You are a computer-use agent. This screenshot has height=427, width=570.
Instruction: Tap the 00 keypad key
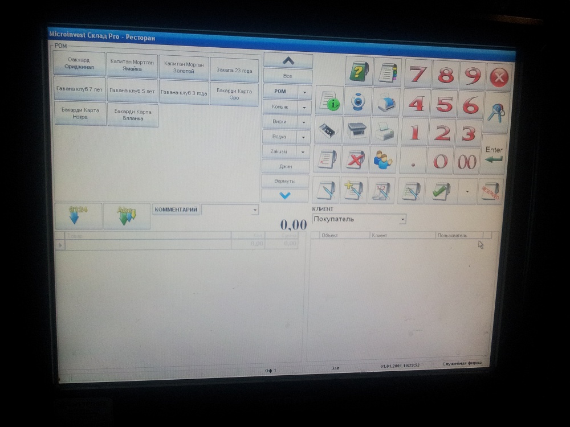[467, 162]
